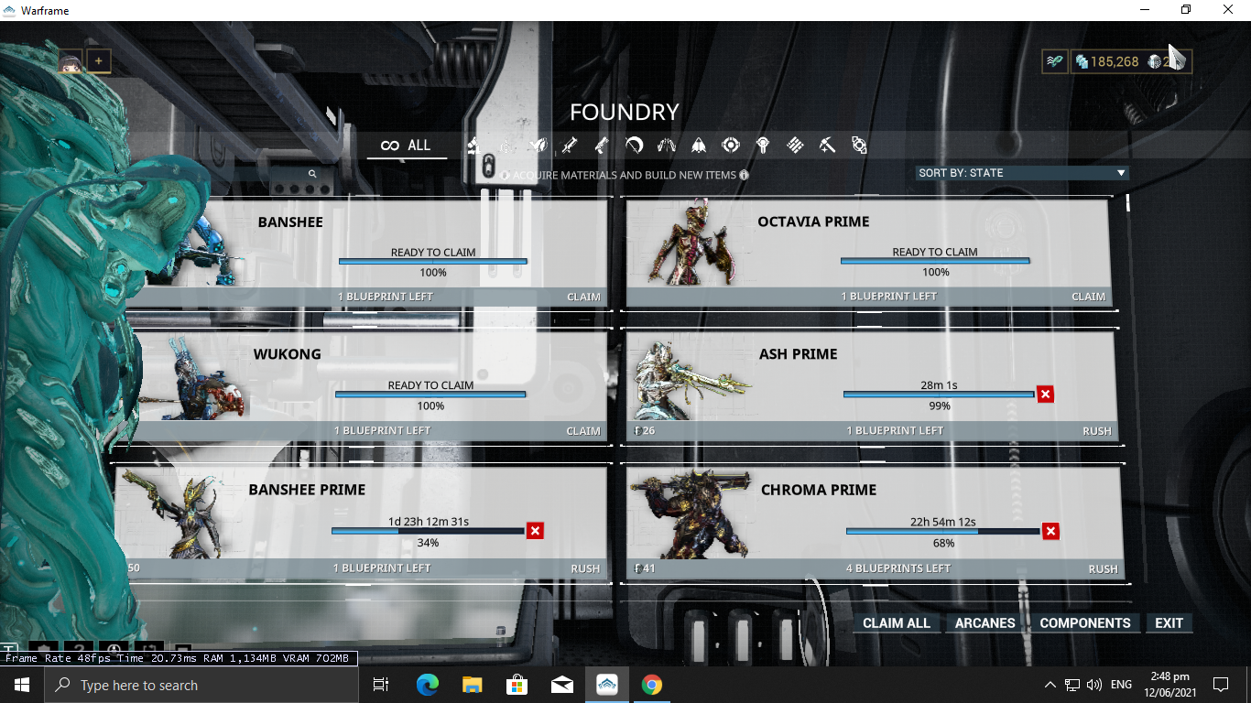Viewport: 1251px width, 703px height.
Task: Open the circular gear category icon
Action: tap(730, 145)
